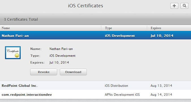Click the Aug 14, 2014 expiry cell

click(161, 94)
